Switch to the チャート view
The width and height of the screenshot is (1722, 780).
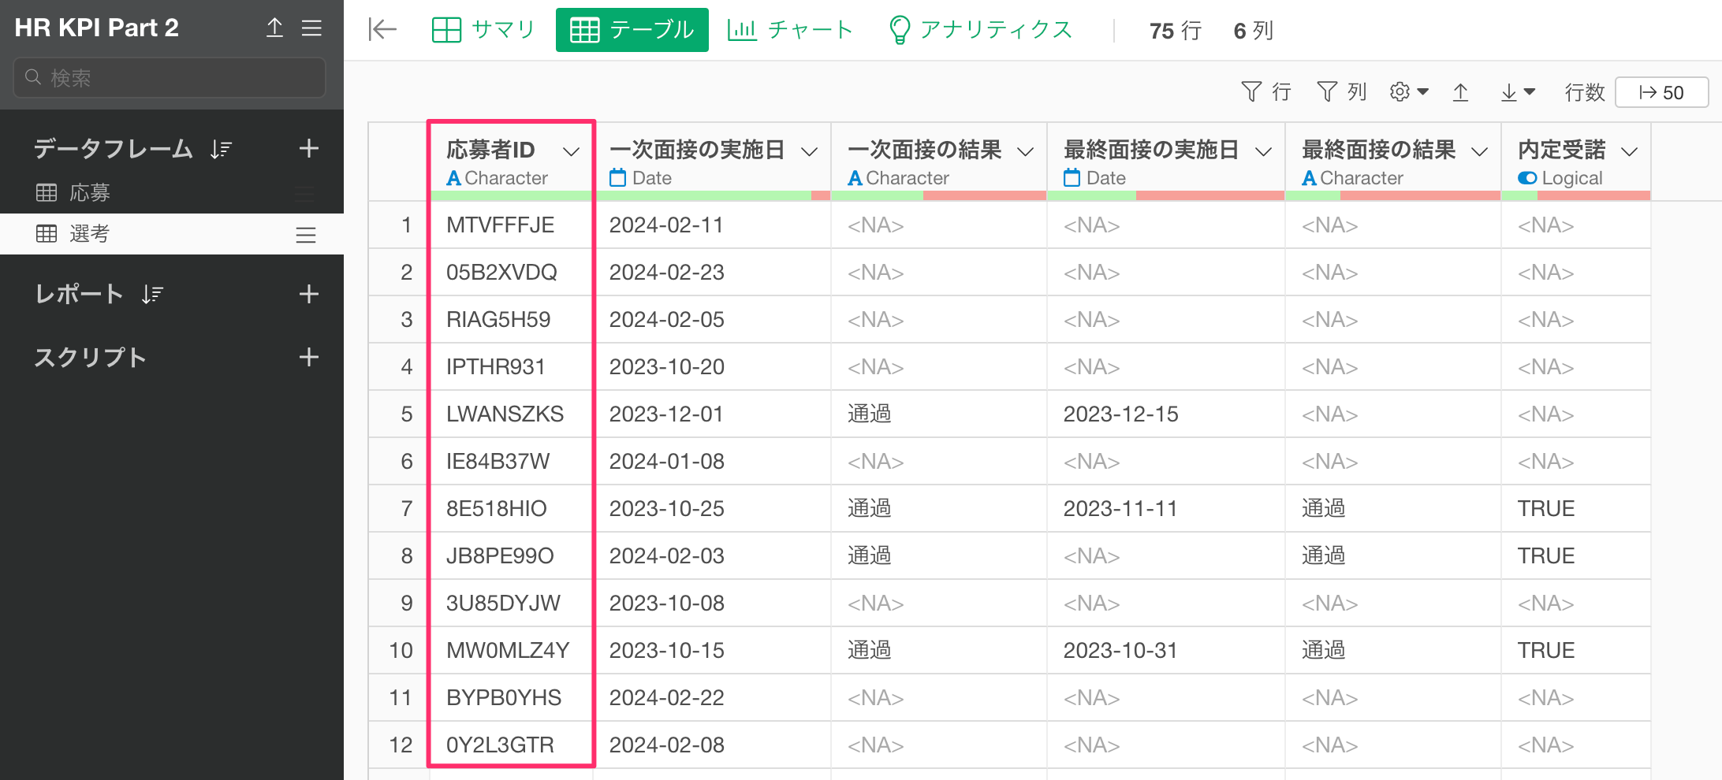click(790, 30)
